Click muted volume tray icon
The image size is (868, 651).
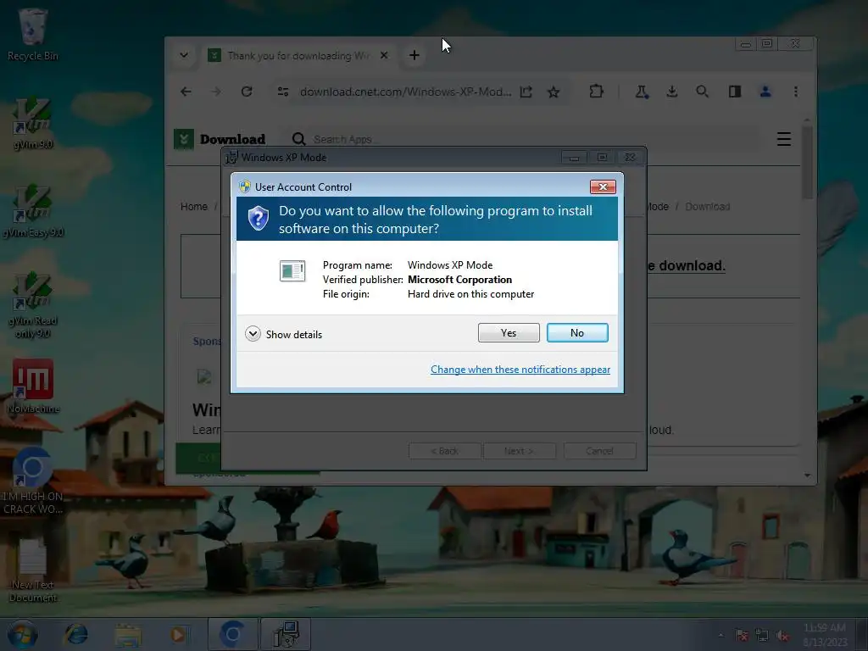point(782,636)
